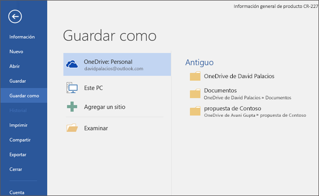Open OneDrive de David Palacios folder name

coord(239,76)
